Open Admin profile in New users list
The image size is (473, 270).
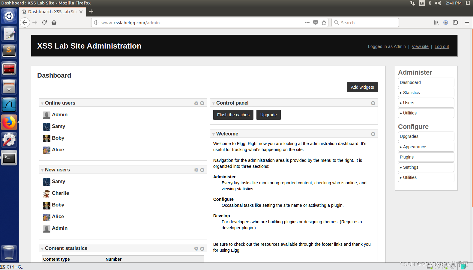[x=60, y=228]
